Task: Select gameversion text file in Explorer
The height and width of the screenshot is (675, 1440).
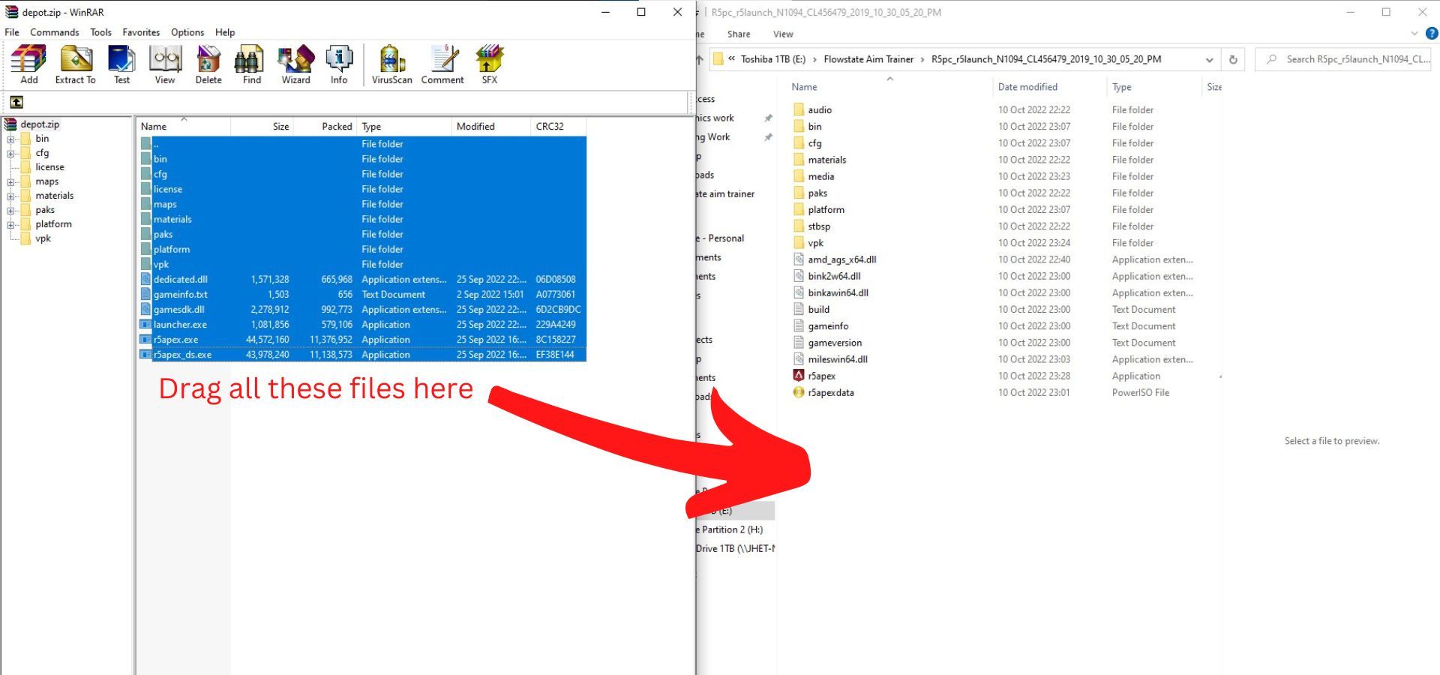Action: 835,343
